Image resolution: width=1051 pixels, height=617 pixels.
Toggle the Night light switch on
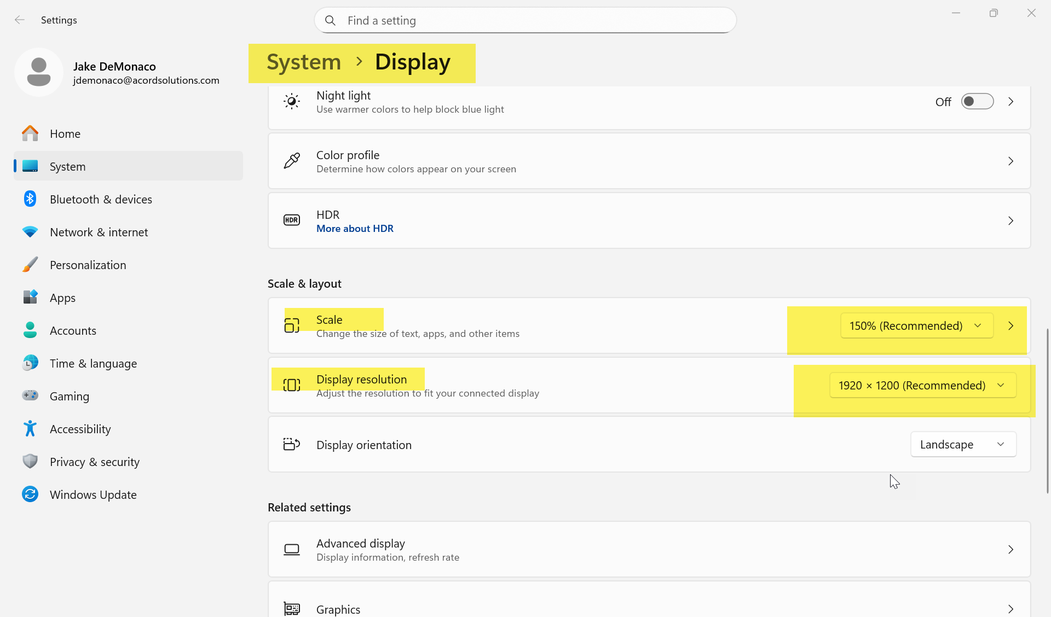(x=977, y=102)
